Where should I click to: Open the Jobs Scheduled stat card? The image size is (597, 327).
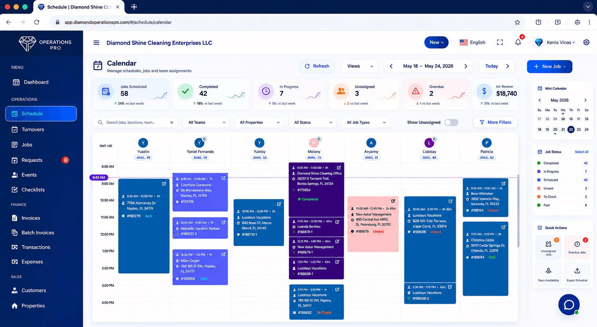[131, 94]
